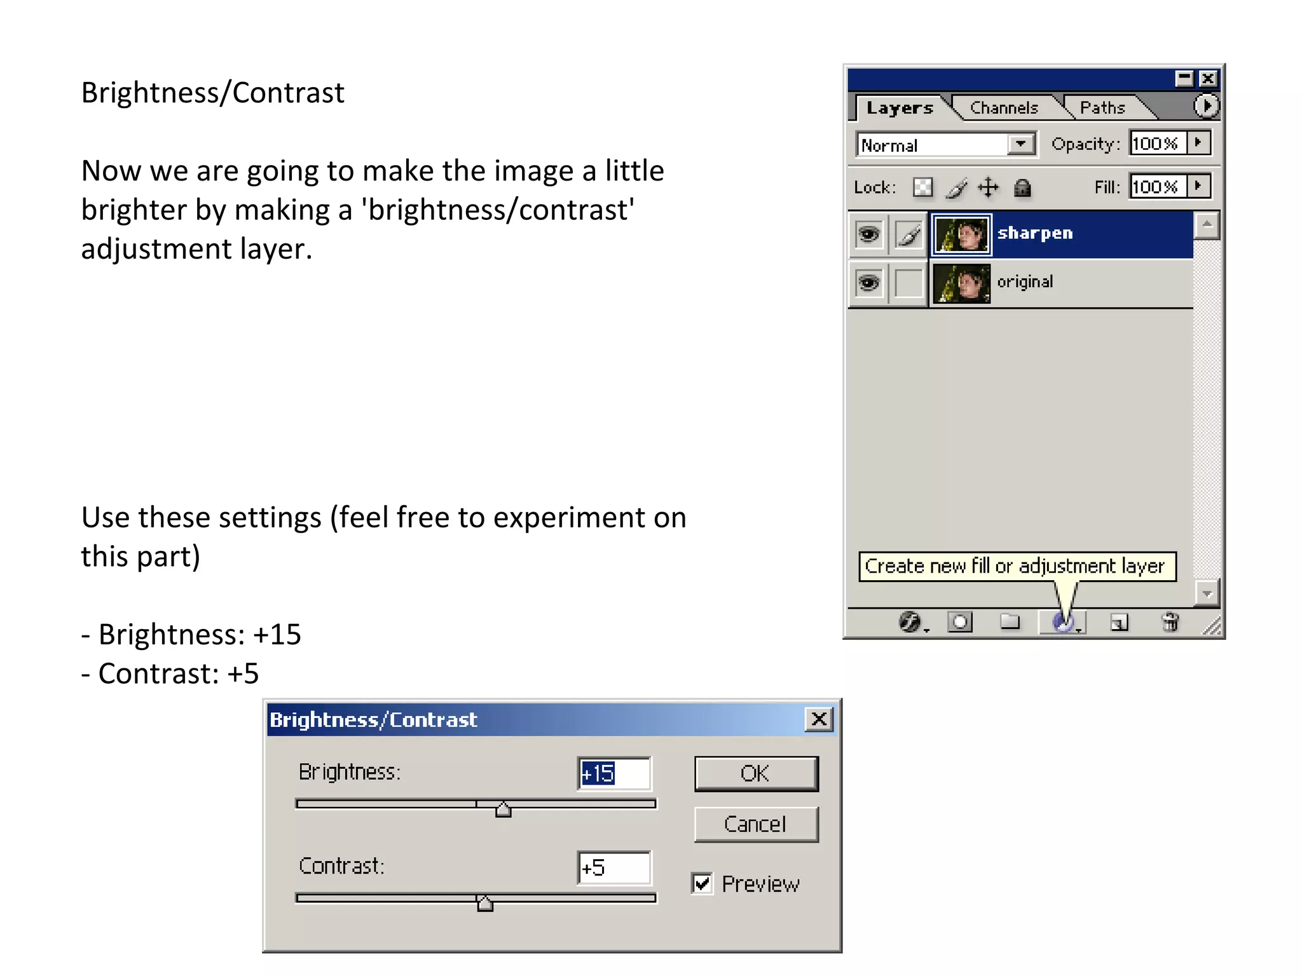Click the Brightness value field
Viewport: 1302px width, 976px height.
coord(614,773)
